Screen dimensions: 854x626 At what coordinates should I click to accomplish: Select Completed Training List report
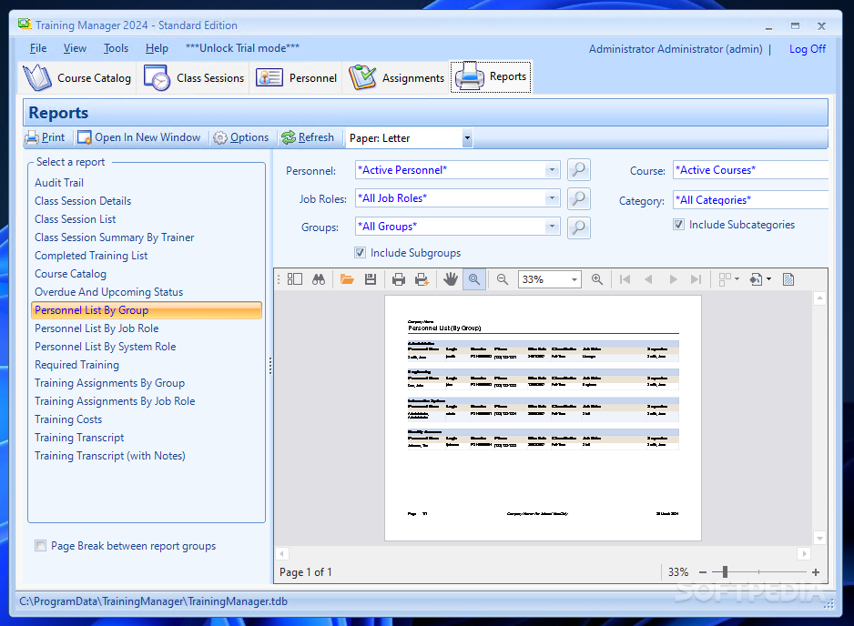(x=91, y=256)
